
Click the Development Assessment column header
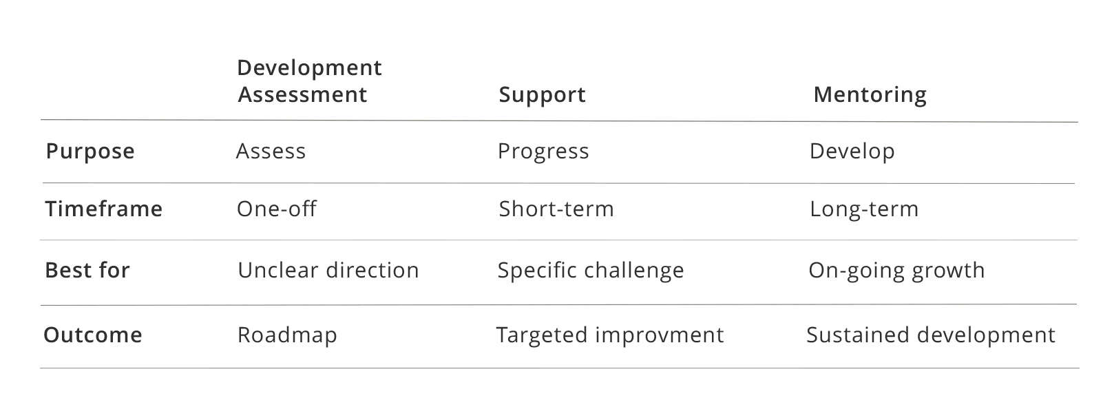[309, 81]
